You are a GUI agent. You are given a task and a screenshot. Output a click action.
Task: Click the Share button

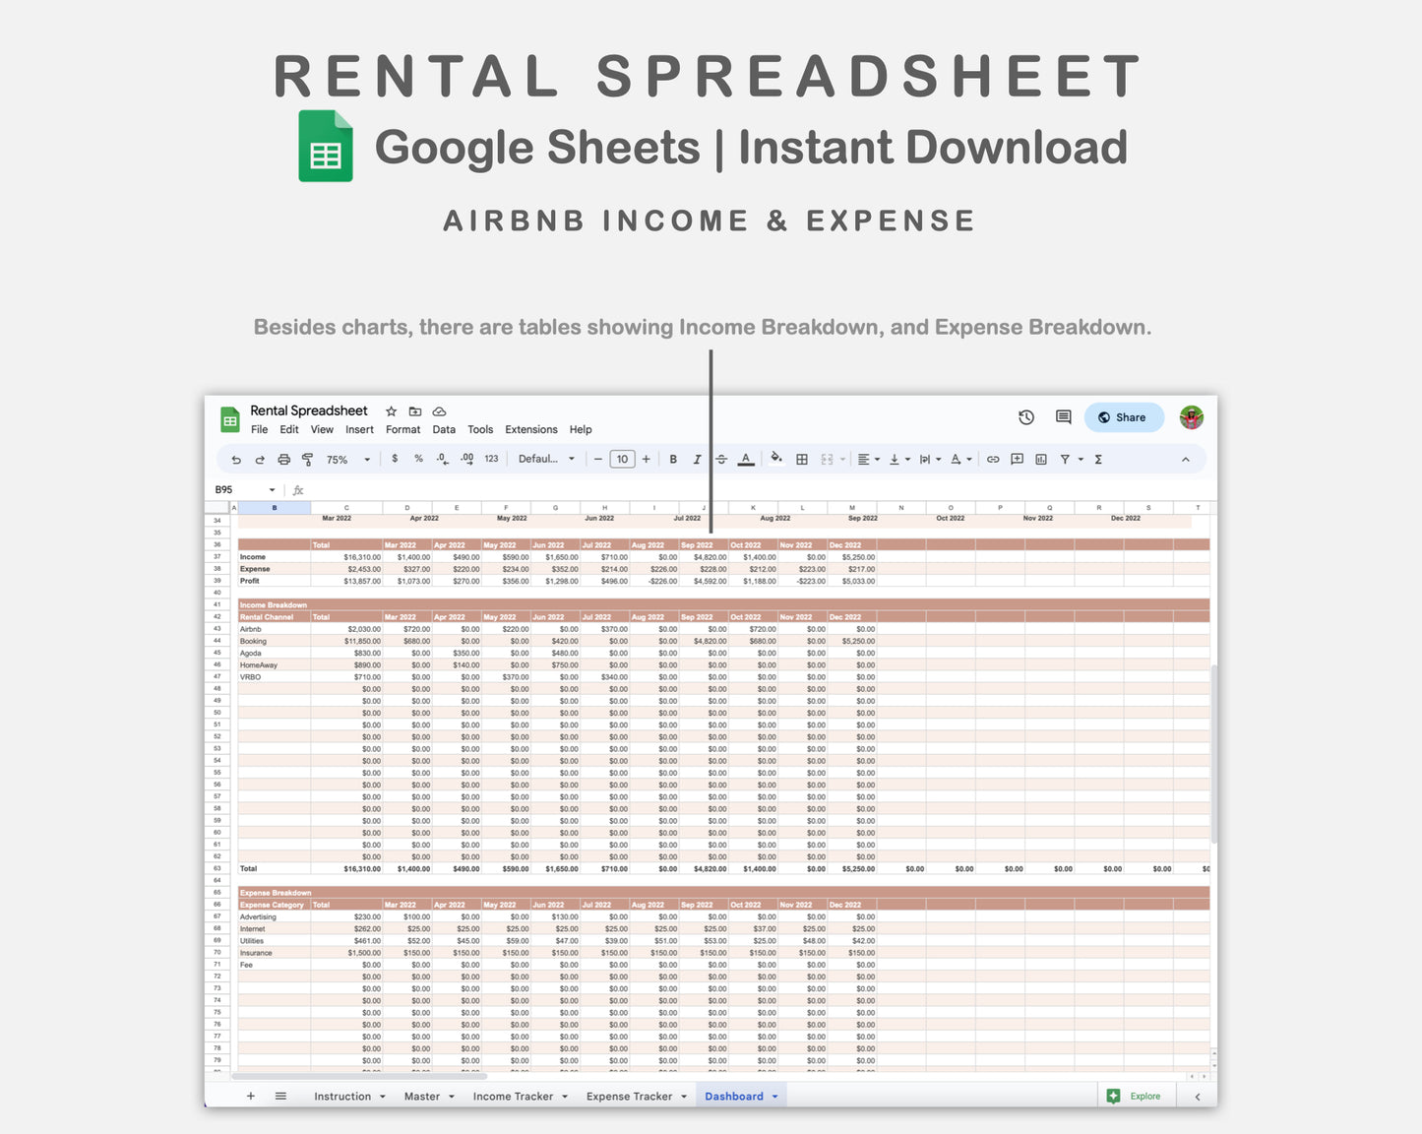[x=1123, y=416]
